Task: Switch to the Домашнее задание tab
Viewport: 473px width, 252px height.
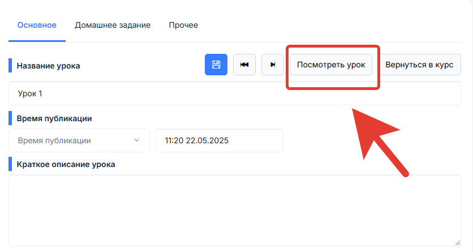Action: click(x=113, y=25)
